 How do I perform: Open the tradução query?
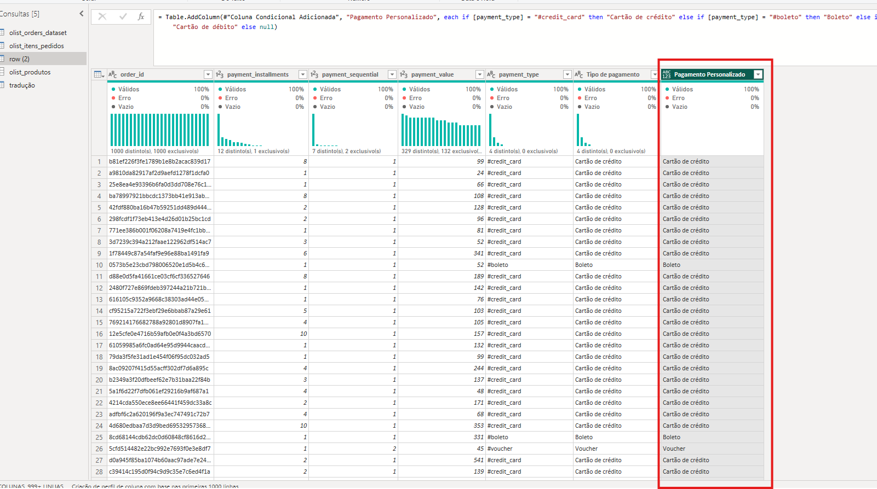click(22, 85)
